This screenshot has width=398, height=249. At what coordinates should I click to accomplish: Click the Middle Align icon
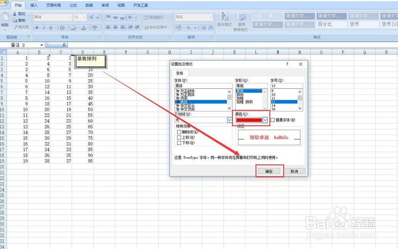(115, 17)
